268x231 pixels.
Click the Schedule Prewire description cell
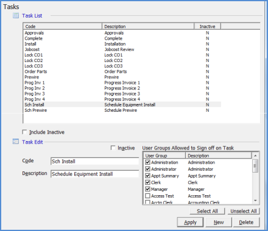pos(121,110)
